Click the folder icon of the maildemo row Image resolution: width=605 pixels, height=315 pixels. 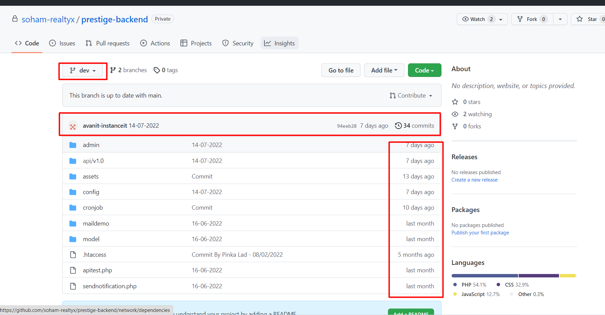click(x=73, y=224)
